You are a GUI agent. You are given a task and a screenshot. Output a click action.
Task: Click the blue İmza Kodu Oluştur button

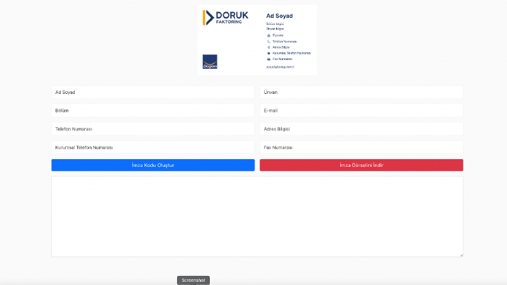tap(153, 165)
